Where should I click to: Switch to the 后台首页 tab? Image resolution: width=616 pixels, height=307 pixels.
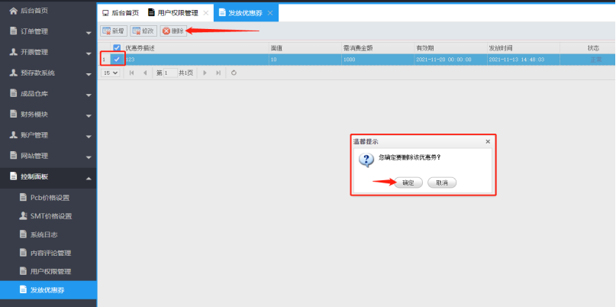(x=121, y=13)
